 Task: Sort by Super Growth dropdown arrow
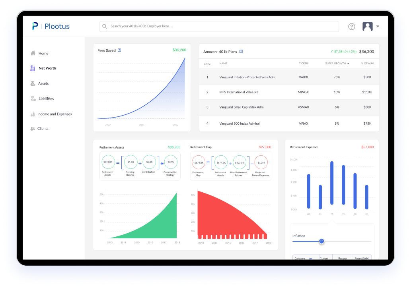[348, 64]
